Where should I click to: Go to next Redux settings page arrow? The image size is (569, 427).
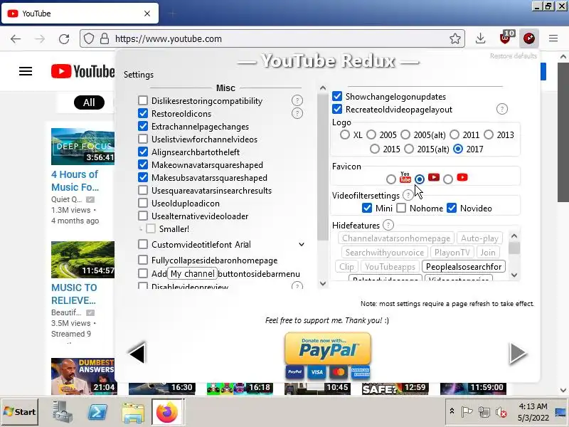tap(518, 352)
